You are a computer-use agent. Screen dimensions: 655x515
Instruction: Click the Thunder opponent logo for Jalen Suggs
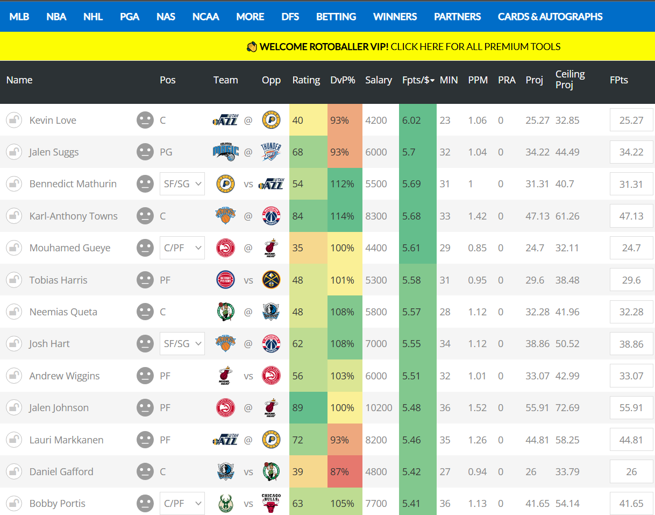pos(271,152)
